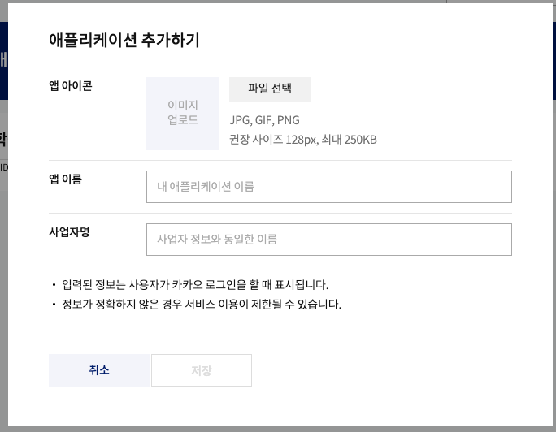Focus the 앱 이름 input field
This screenshot has height=432, width=556.
click(329, 187)
